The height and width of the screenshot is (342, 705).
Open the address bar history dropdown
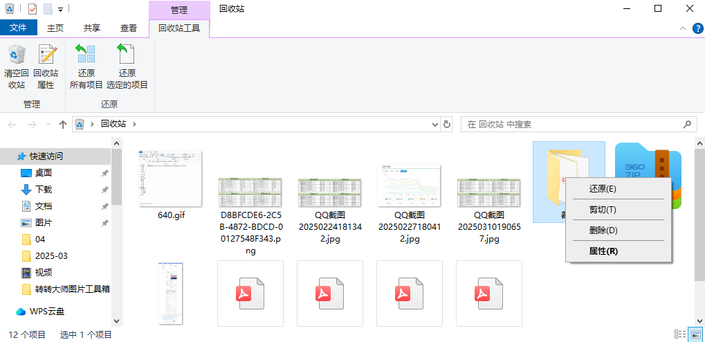[x=434, y=125]
